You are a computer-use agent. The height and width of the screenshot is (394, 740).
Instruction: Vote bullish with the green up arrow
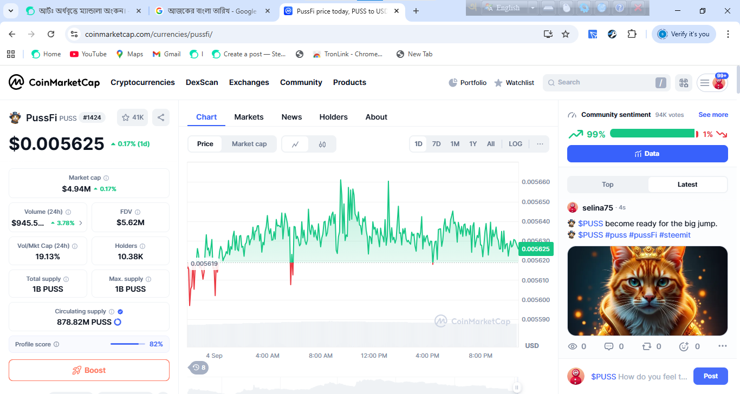(576, 134)
